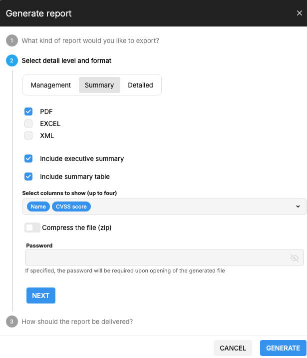The image size is (307, 358).
Task: Click the step 3 circle icon
Action: 11,321
